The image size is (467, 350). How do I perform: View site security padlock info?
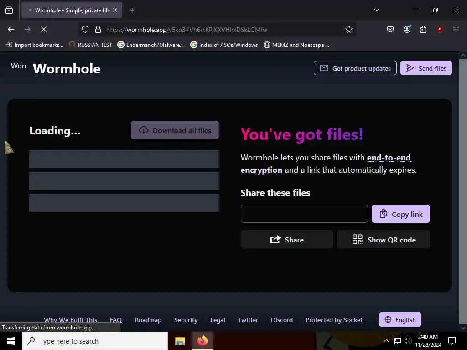click(x=98, y=30)
